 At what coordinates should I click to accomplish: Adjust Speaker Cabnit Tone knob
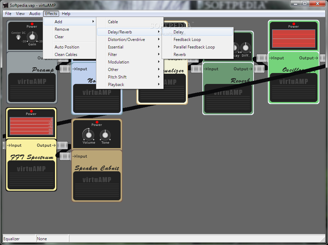tap(105, 135)
